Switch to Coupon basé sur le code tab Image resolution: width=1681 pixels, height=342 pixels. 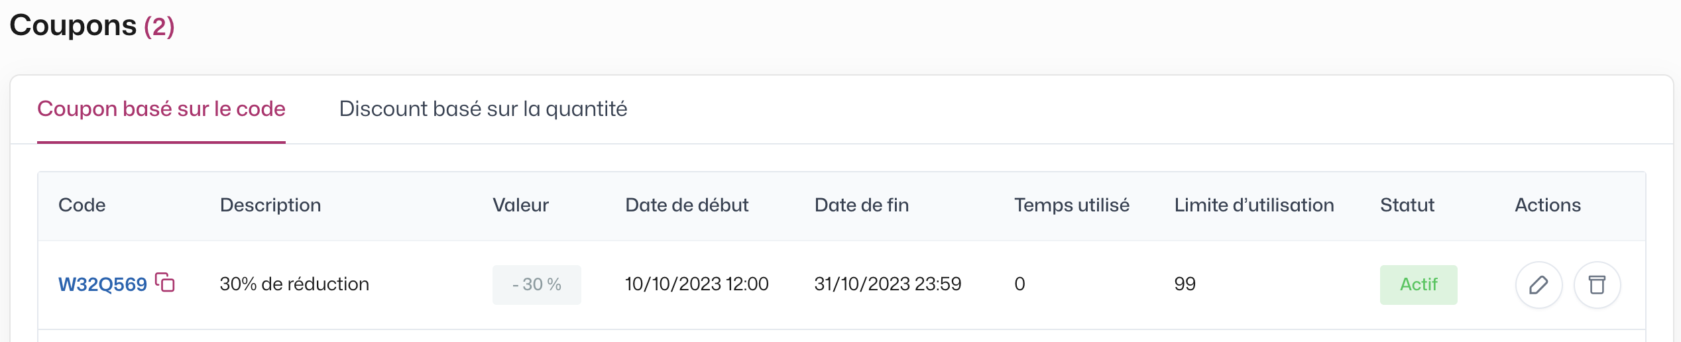tap(161, 109)
